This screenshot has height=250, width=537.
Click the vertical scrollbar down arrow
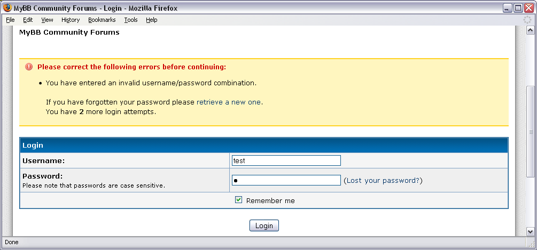530,231
